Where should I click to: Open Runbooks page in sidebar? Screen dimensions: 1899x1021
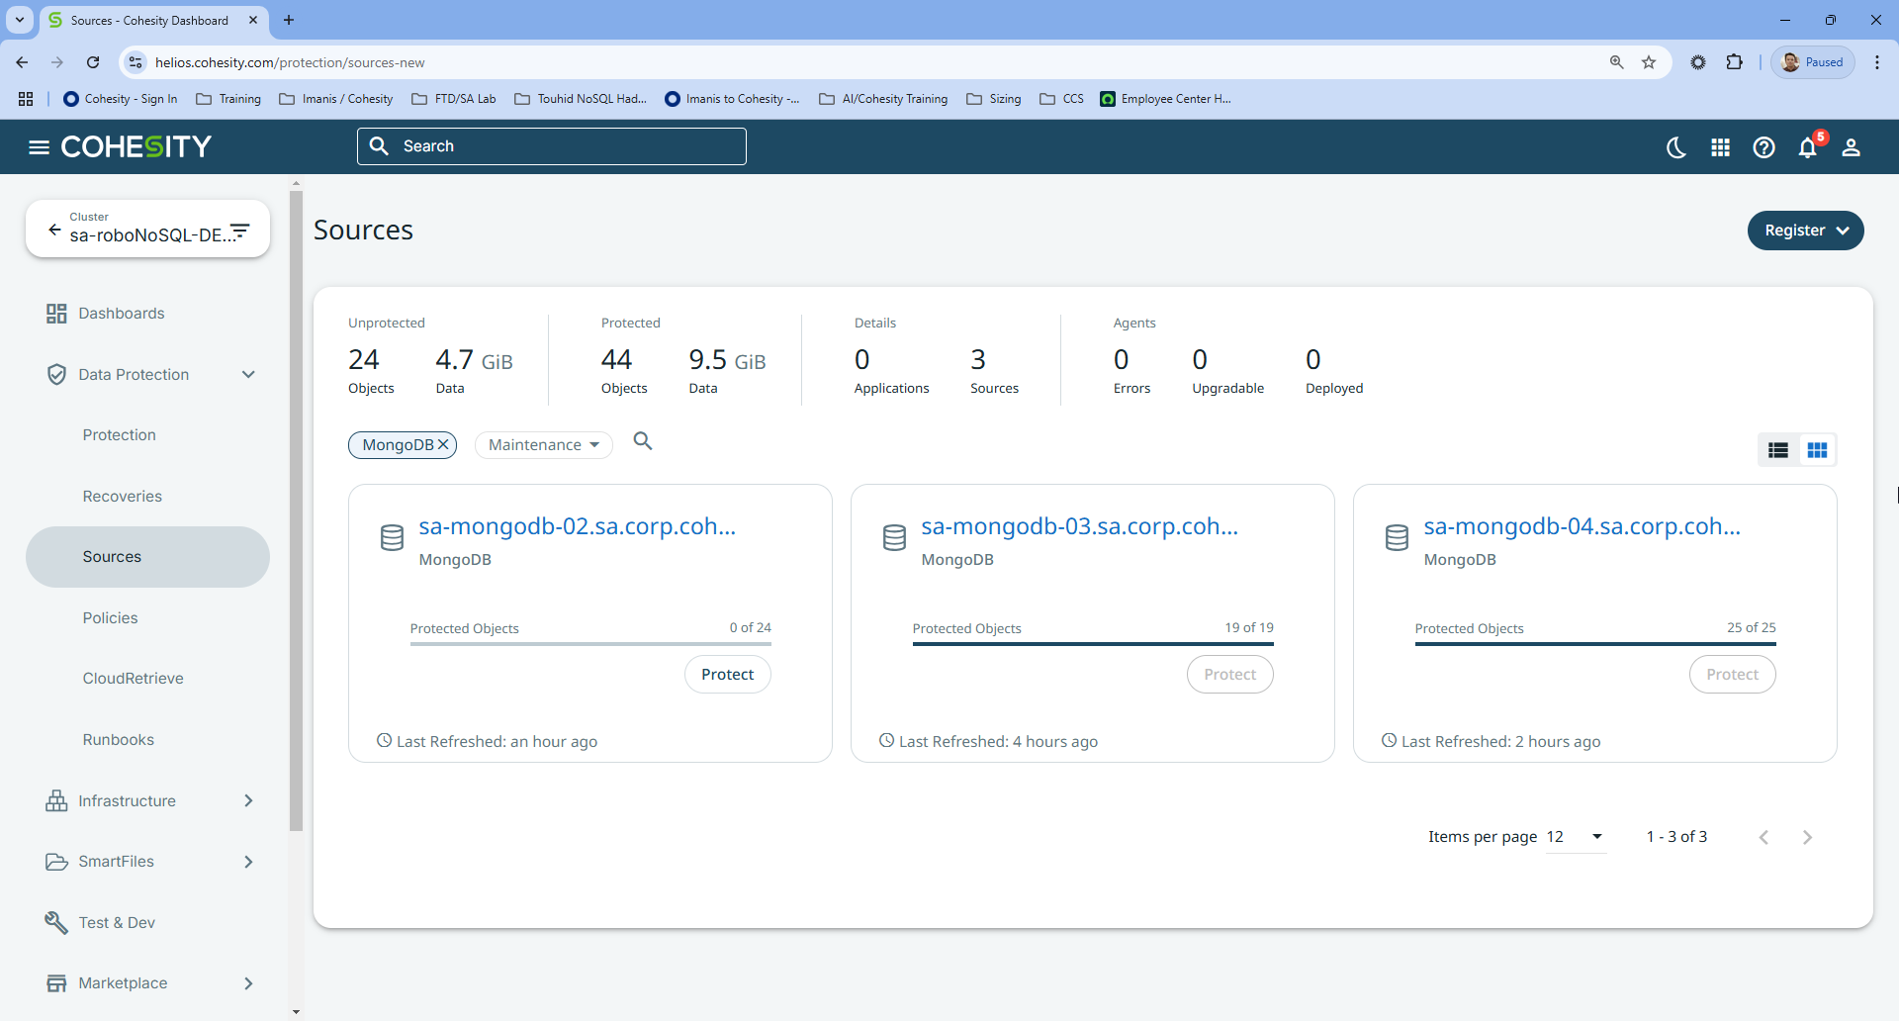[119, 740]
